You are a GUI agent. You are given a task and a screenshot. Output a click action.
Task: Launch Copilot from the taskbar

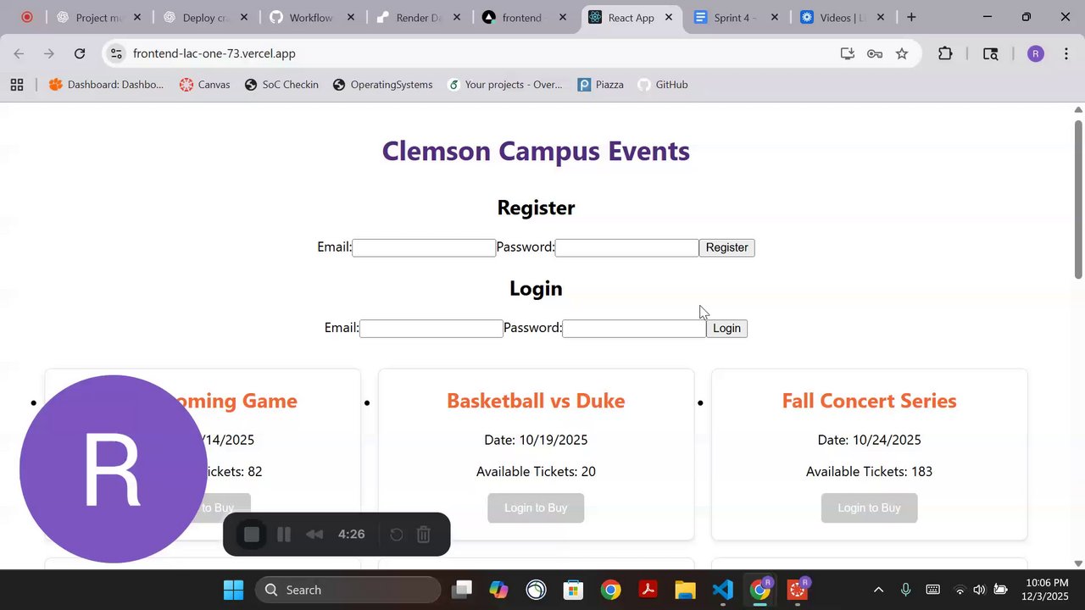[x=498, y=590]
